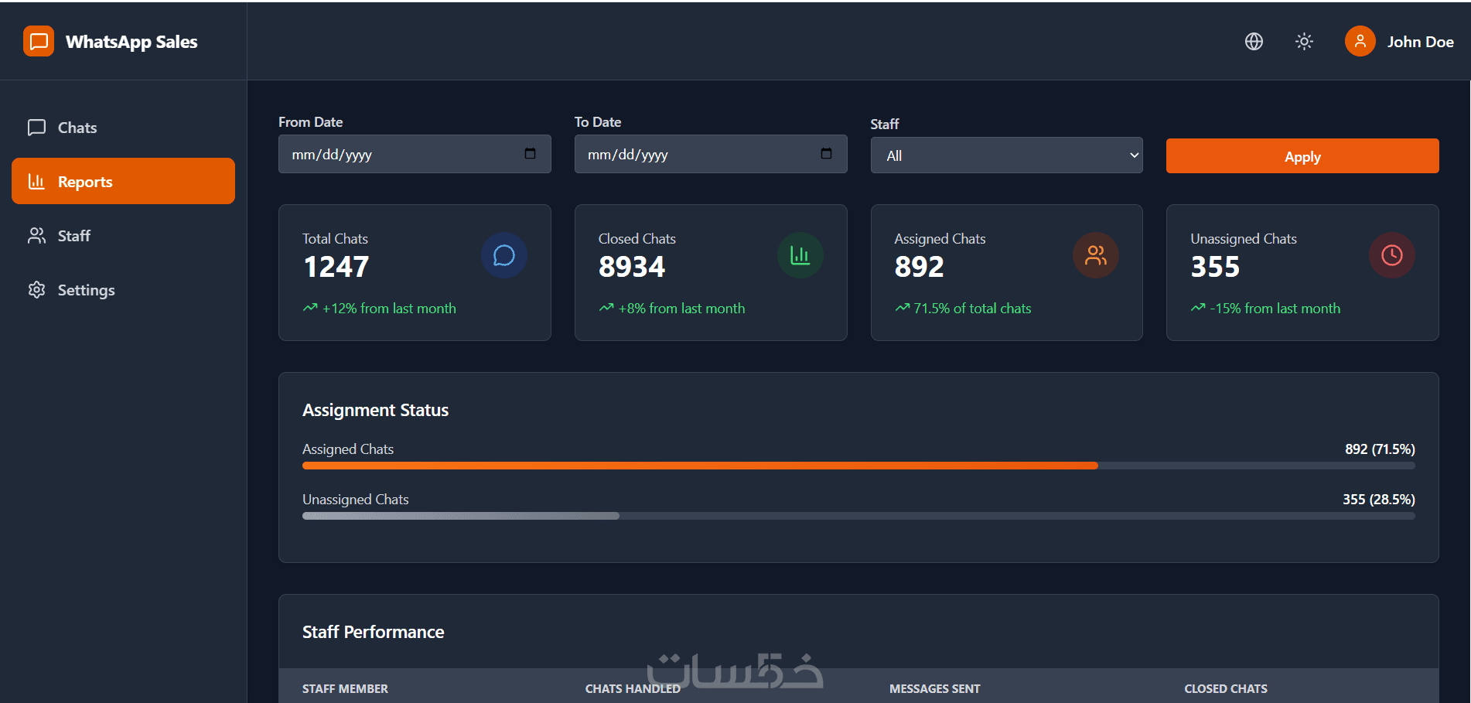Image resolution: width=1471 pixels, height=703 pixels.
Task: Click the To Date input field
Action: click(711, 154)
